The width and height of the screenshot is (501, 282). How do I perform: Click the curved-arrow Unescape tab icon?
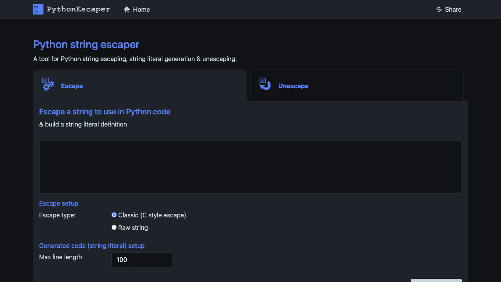pos(265,84)
